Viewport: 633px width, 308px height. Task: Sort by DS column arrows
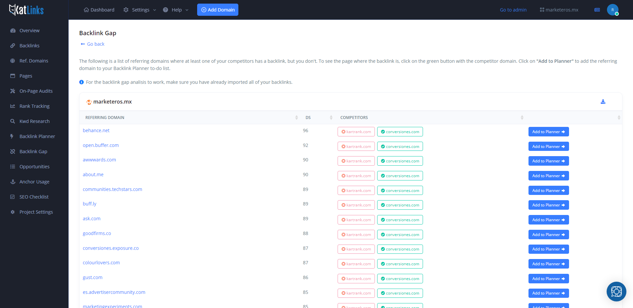coord(331,118)
